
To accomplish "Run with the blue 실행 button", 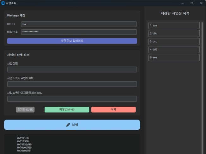I will coord(72,125).
